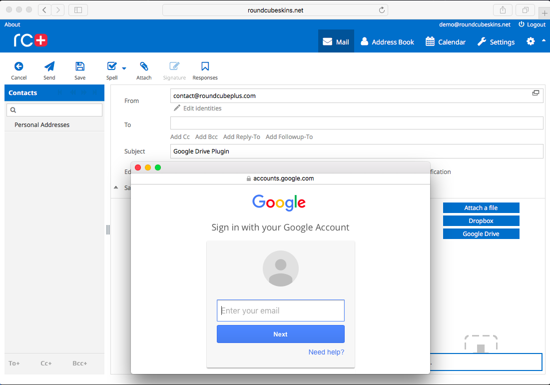Cancel composing with the Cancel arrow icon
This screenshot has width=550, height=385.
click(x=19, y=66)
